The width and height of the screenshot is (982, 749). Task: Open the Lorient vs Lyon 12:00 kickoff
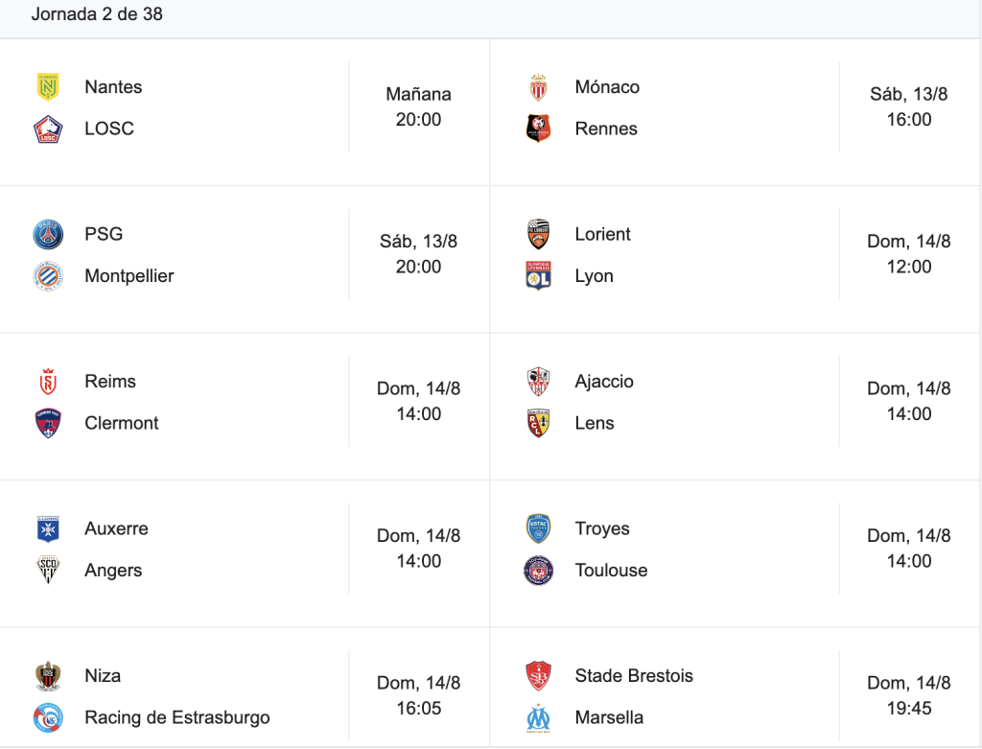(909, 253)
